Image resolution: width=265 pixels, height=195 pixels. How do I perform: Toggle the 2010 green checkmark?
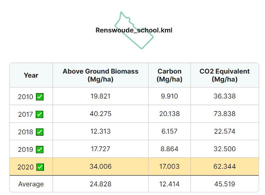pyautogui.click(x=40, y=97)
